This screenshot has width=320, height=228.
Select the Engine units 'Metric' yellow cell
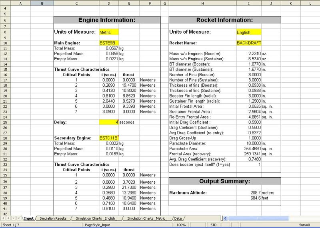pyautogui.click(x=109, y=32)
